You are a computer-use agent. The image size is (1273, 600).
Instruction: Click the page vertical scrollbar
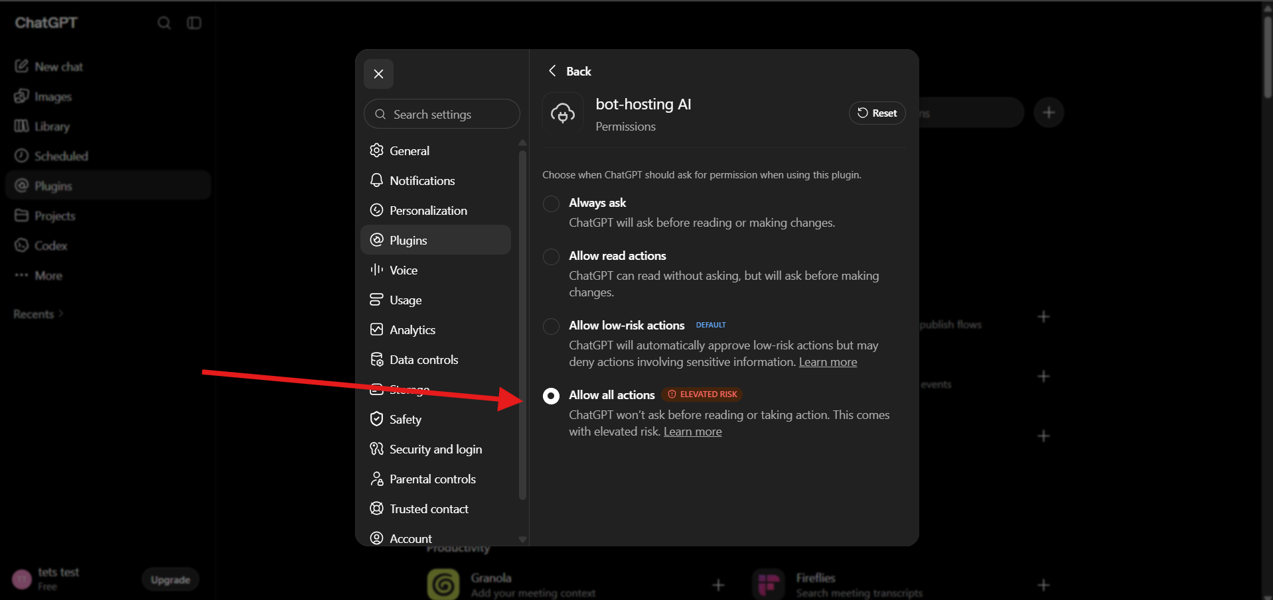point(1268,56)
